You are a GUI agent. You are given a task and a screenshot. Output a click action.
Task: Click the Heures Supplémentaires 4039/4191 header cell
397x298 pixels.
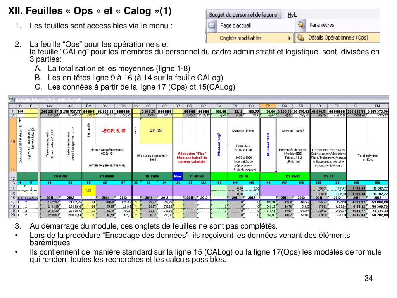tap(107, 158)
